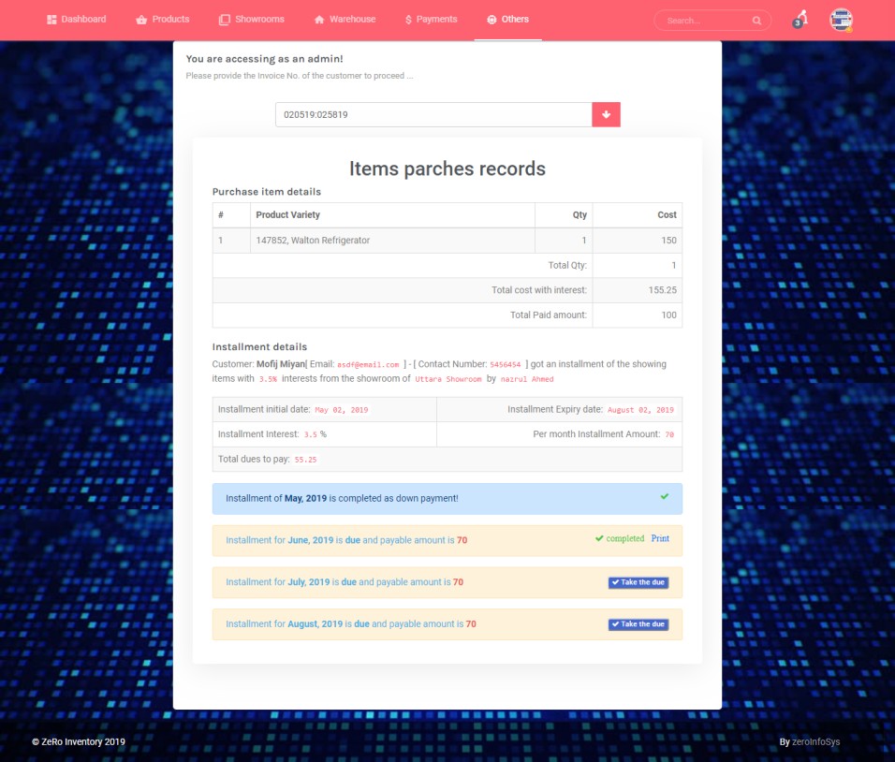Click the Walton Refrigerator product row
895x762 pixels.
pos(393,241)
